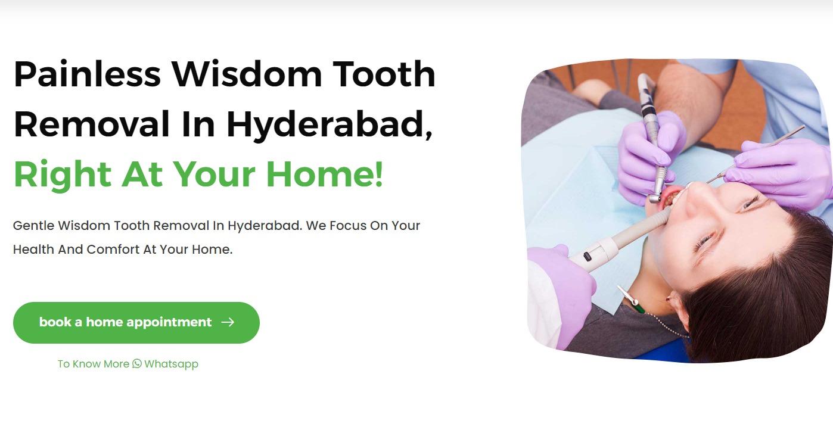Viewport: 833px width, 430px height.
Task: Select the dental procedure photo
Action: click(677, 211)
